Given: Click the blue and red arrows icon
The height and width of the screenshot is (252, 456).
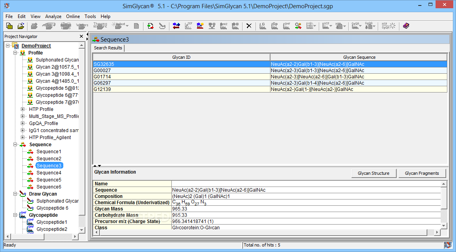Looking at the screenshot, I should [x=176, y=26].
